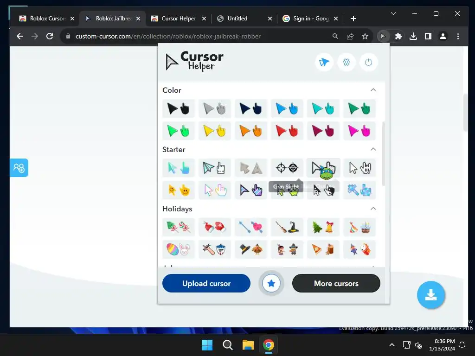Reload the current page
Image resolution: width=475 pixels, height=356 pixels.
point(50,36)
